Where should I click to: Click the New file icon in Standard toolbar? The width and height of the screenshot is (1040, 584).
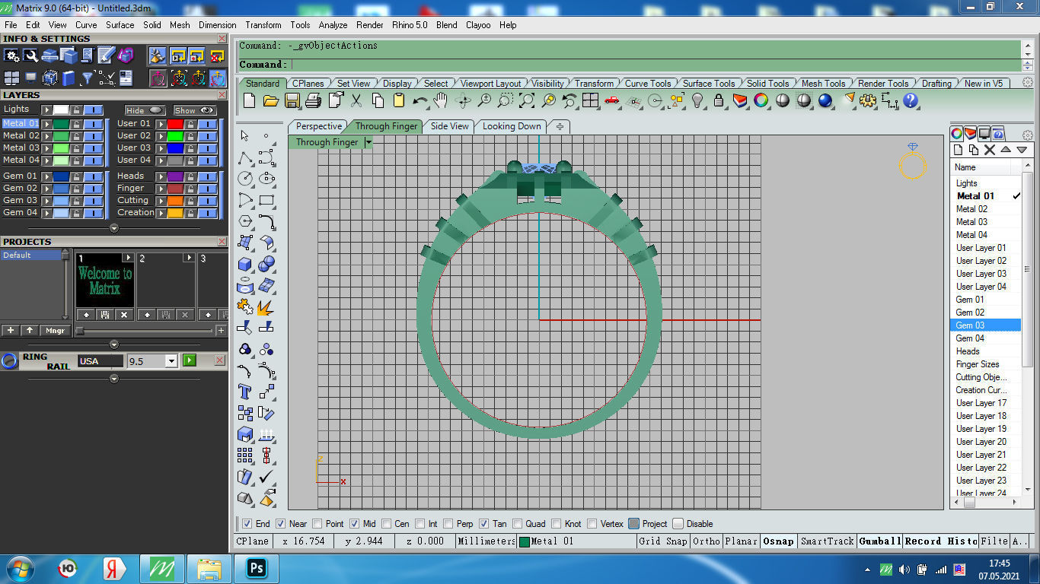click(x=249, y=100)
